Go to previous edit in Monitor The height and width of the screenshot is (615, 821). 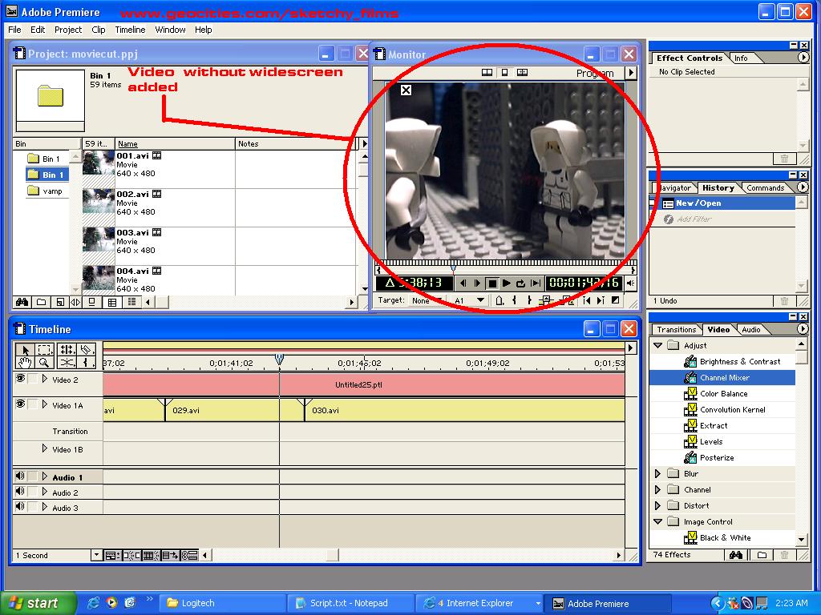click(587, 300)
